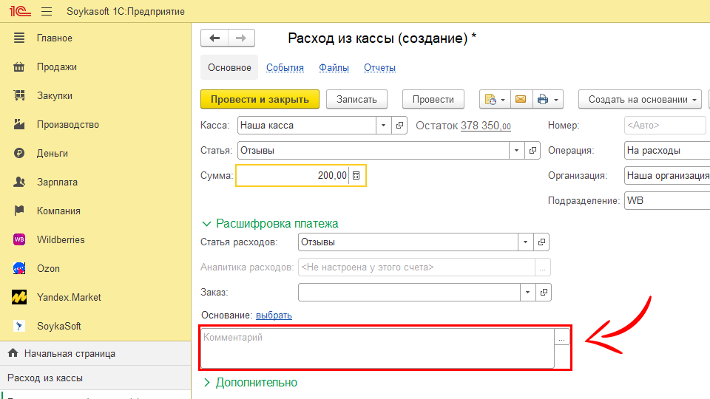Open the calculator in Сумма field
The width and height of the screenshot is (710, 399).
[356, 176]
